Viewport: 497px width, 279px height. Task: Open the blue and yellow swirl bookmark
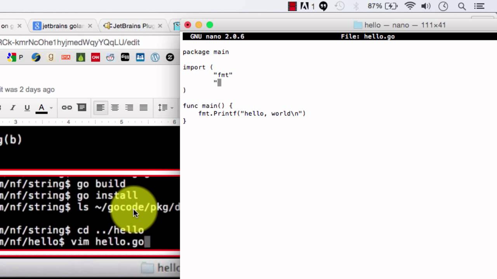(36, 57)
